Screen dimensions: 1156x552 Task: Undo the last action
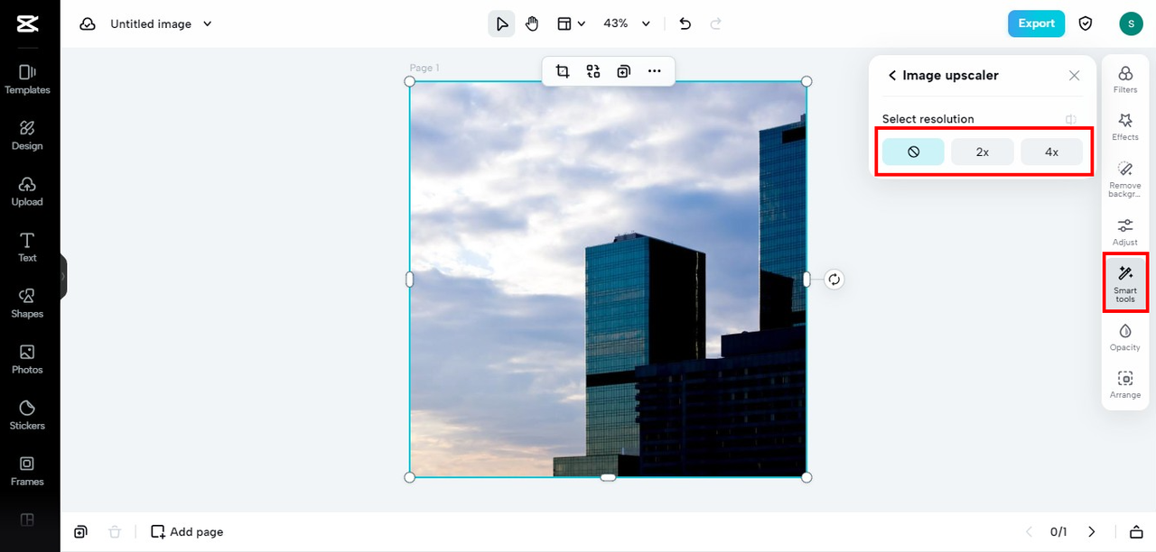tap(685, 23)
